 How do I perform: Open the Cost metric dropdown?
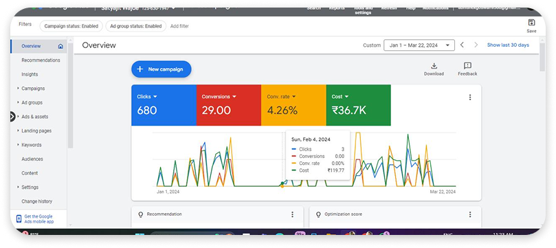(x=340, y=96)
